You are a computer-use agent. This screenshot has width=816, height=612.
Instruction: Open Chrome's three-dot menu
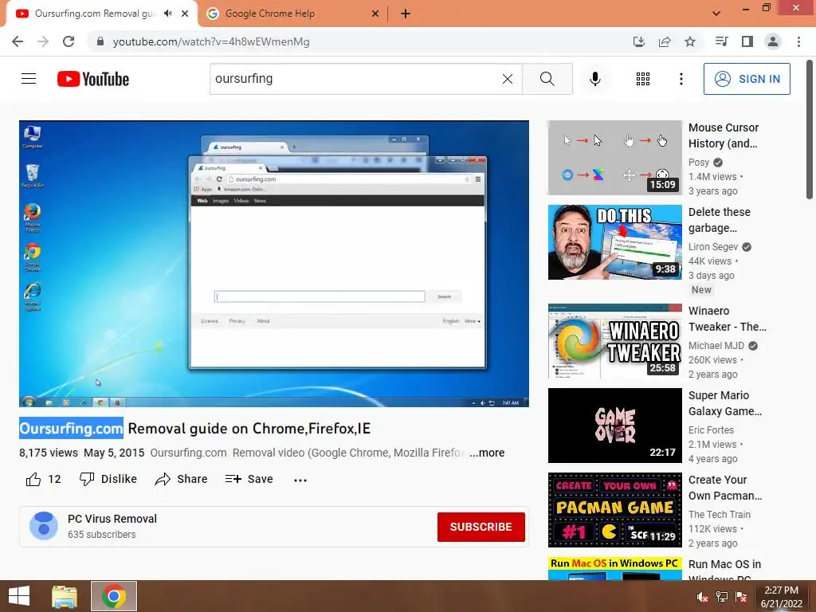coord(798,41)
